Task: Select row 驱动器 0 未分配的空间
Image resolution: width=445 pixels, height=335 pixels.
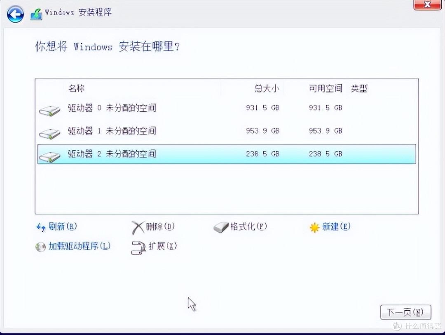Action: pyautogui.click(x=227, y=108)
